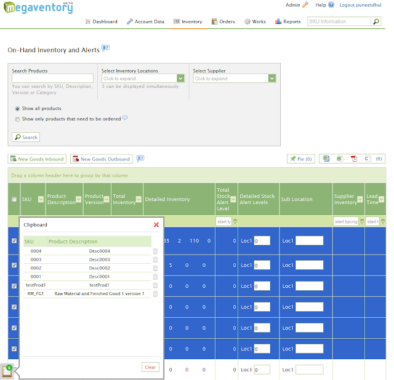This screenshot has height=380, width=394.
Task: Open Help question mark icon
Action: (331, 5)
